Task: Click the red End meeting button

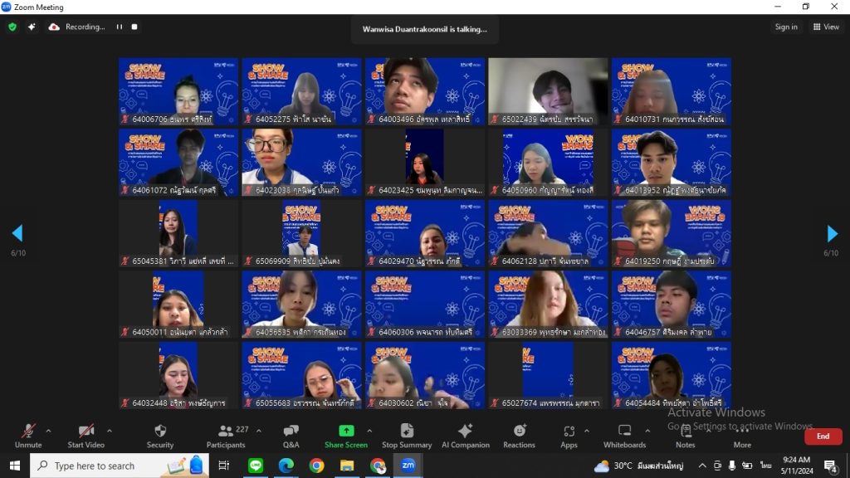Action: tap(823, 437)
